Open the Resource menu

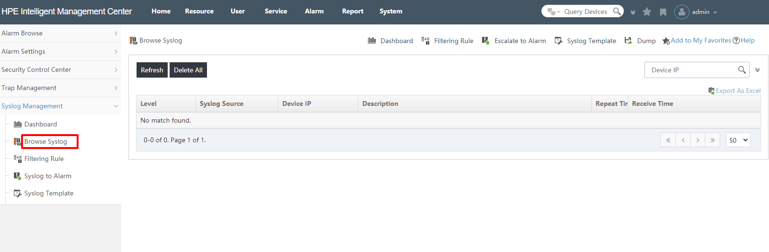199,11
